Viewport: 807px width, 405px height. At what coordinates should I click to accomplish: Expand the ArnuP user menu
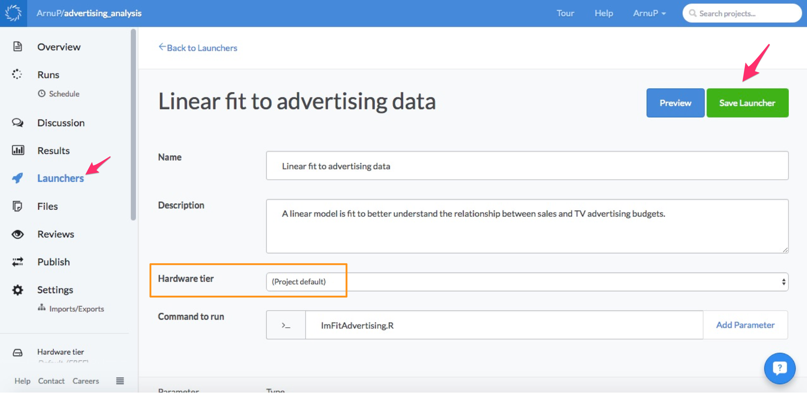(x=649, y=13)
